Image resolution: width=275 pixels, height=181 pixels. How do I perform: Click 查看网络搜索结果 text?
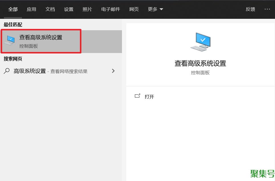[69, 71]
